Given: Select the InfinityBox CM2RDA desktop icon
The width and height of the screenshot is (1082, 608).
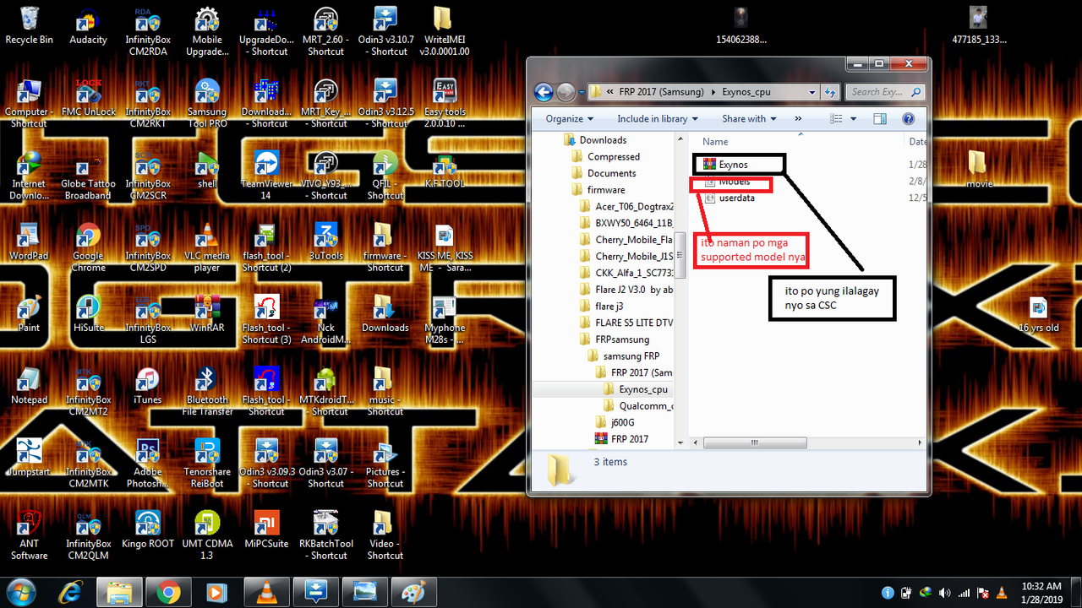Looking at the screenshot, I should pyautogui.click(x=148, y=31).
